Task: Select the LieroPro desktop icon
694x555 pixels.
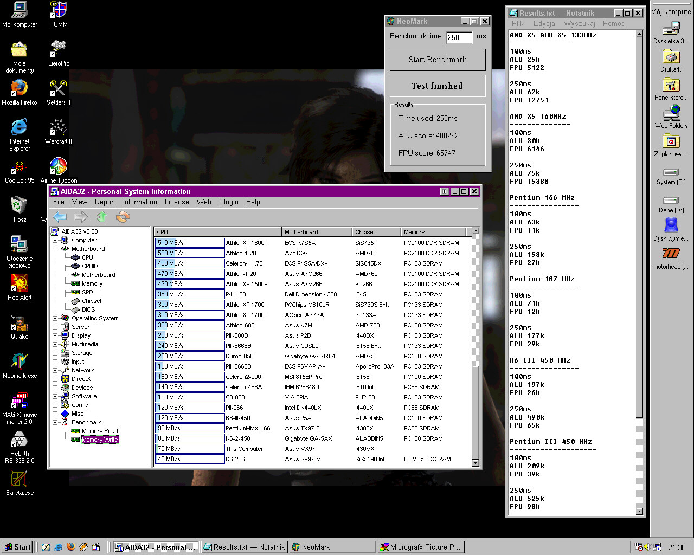Action: tap(59, 53)
